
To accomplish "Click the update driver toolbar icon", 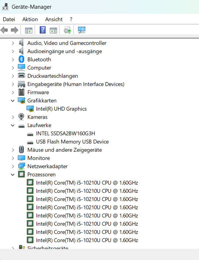I will [67, 30].
